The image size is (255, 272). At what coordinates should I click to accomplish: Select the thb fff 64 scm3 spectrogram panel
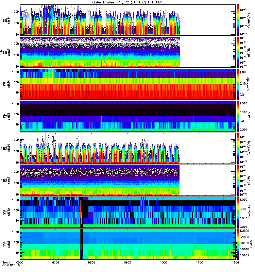pyautogui.click(x=128, y=52)
